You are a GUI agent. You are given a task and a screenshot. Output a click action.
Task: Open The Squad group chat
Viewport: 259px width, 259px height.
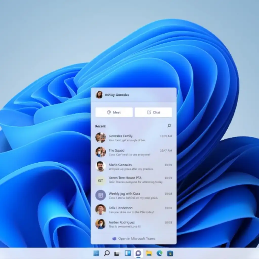[x=134, y=152]
